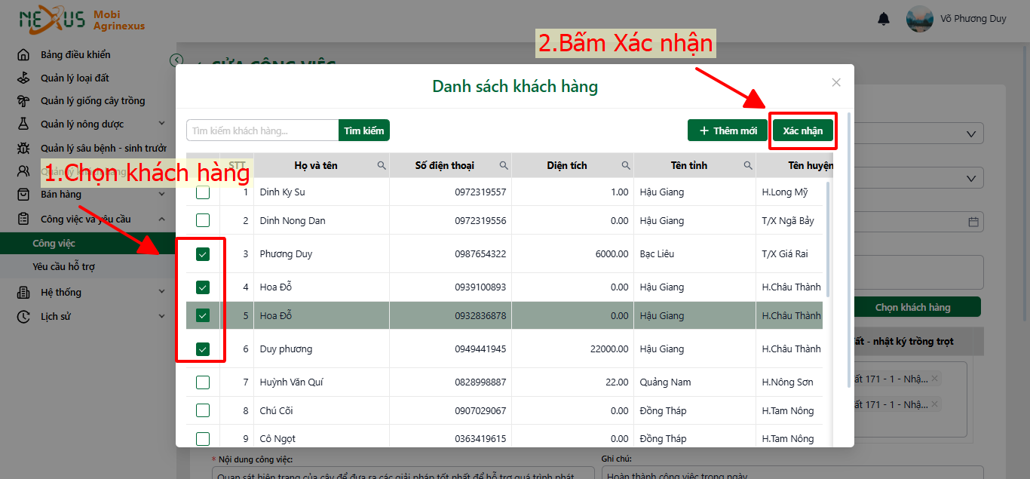Screen dimensions: 1030x479
Task: Go to Quản lý giống cây trồng
Action: click(93, 101)
